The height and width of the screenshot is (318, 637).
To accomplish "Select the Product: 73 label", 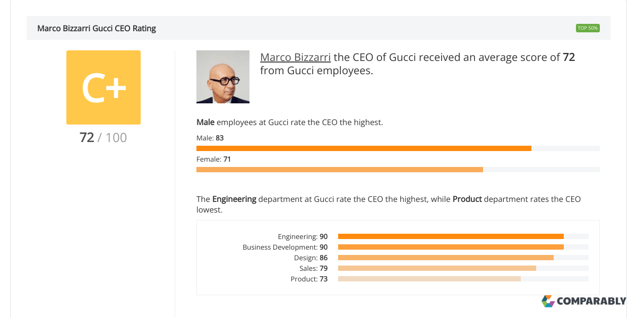I will [309, 279].
